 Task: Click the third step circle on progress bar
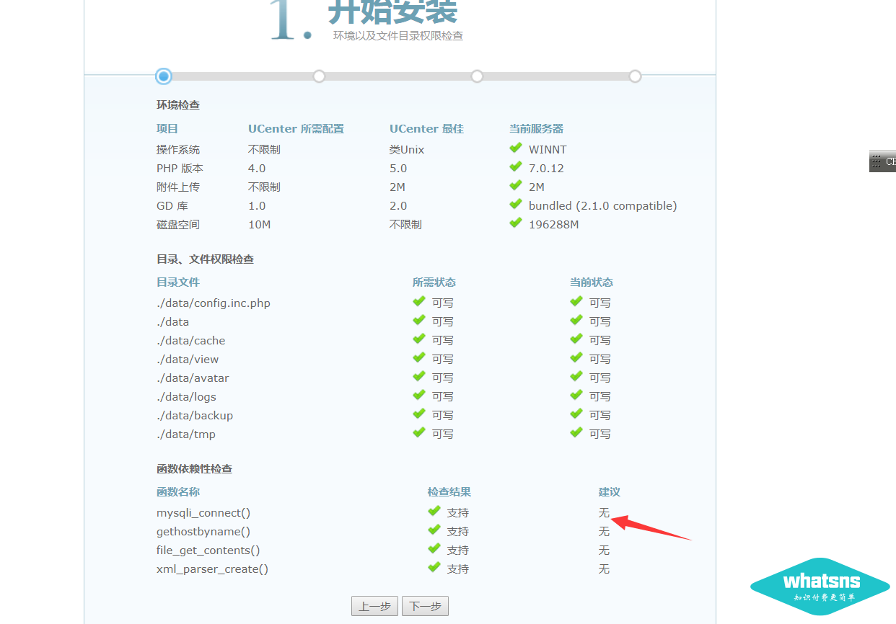(x=477, y=76)
